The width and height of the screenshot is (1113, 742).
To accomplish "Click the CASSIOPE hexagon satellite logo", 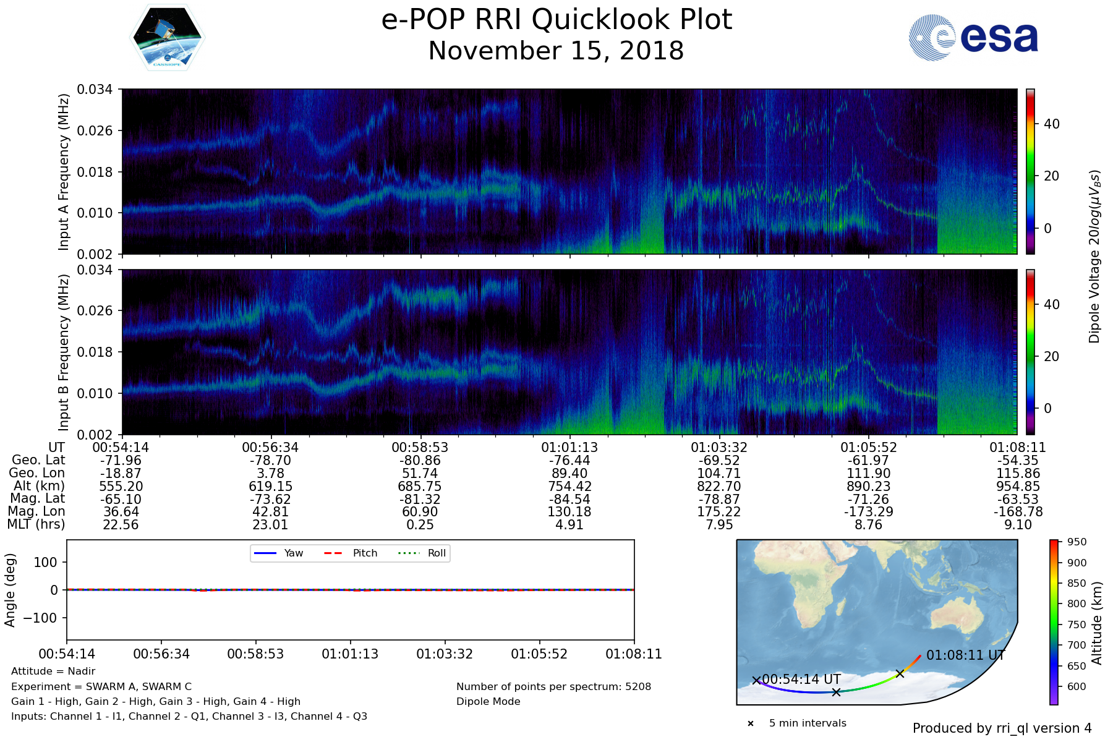I will pyautogui.click(x=167, y=38).
